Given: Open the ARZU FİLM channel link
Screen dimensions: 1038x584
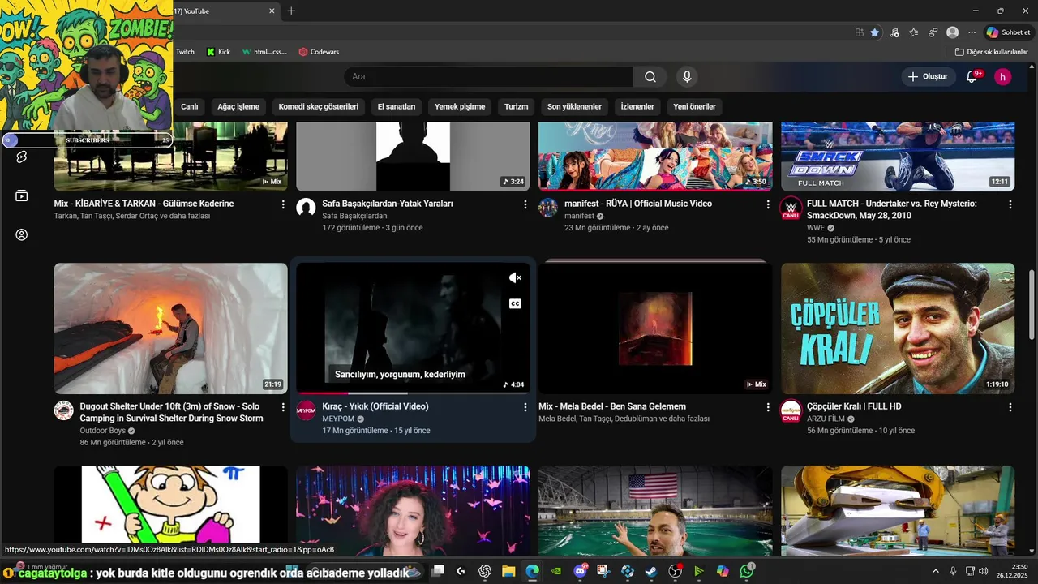Looking at the screenshot, I should click(826, 419).
